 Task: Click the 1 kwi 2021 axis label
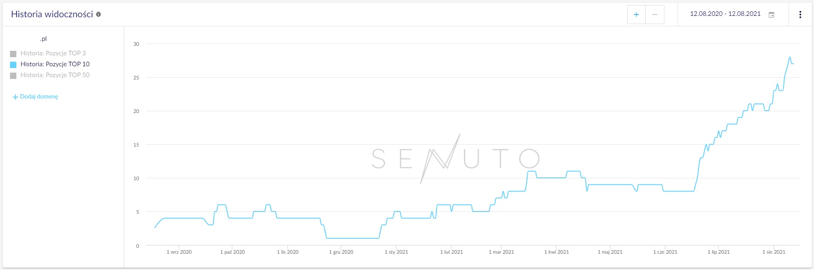point(557,252)
